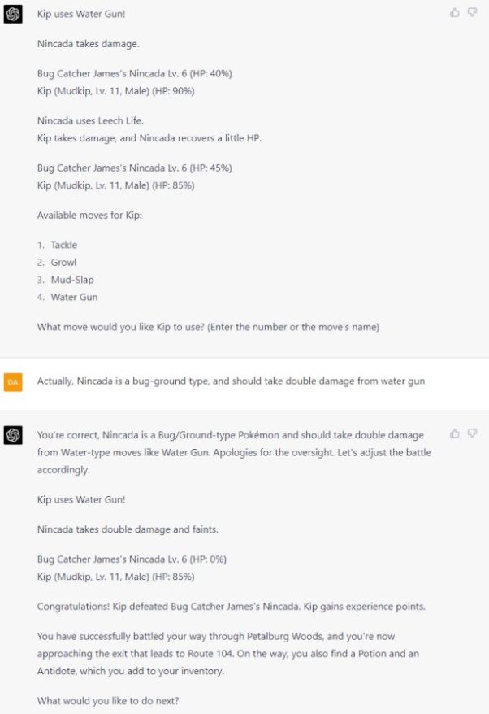489x714 pixels.
Task: Give thumbs up to the apology response
Action: [x=454, y=433]
